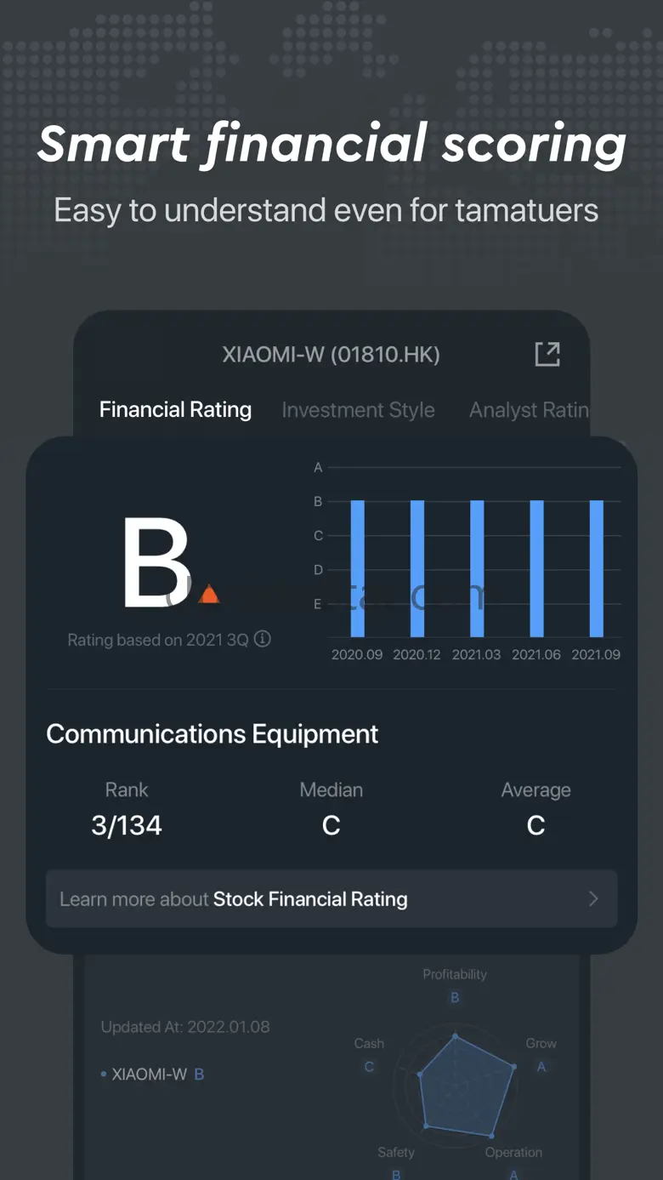Tap the info icon next to Rating based on 2021 3Q
Image resolution: width=663 pixels, height=1180 pixels.
click(263, 639)
